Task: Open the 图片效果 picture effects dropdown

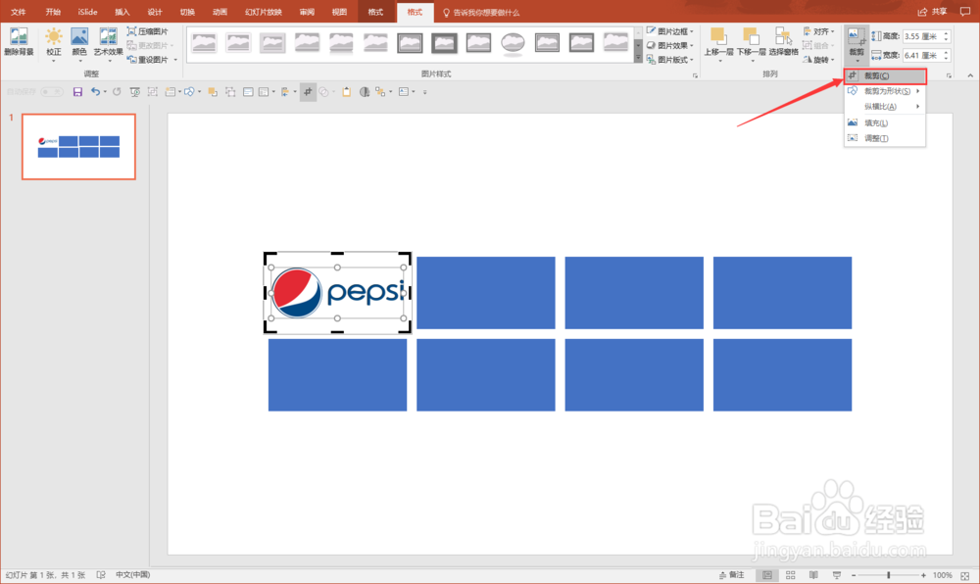Action: coord(670,46)
